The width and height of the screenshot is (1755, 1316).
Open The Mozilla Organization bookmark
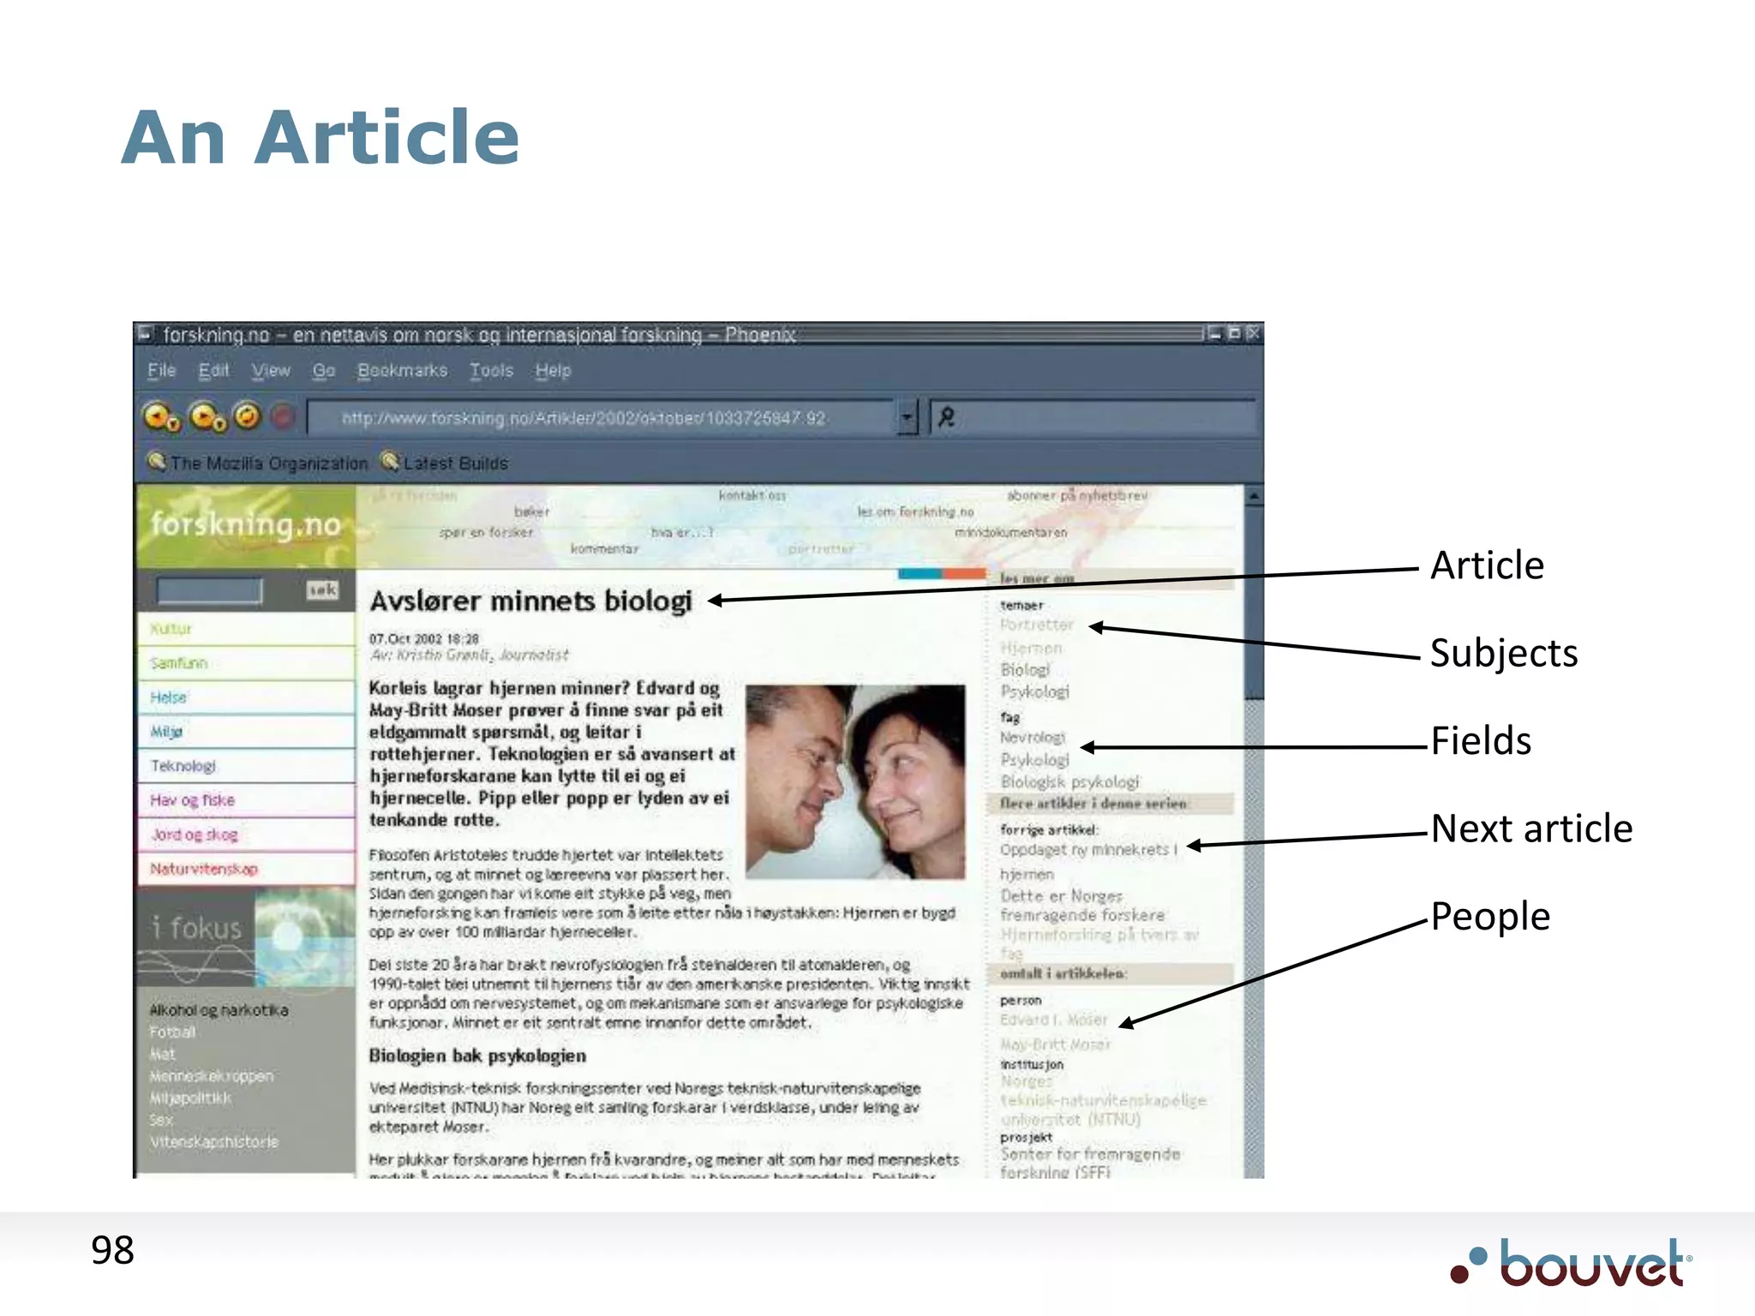tap(258, 464)
